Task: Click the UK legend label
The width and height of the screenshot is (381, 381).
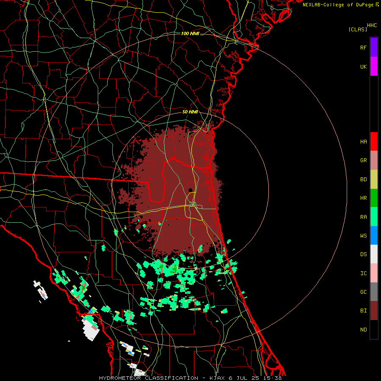Action: coord(363,66)
